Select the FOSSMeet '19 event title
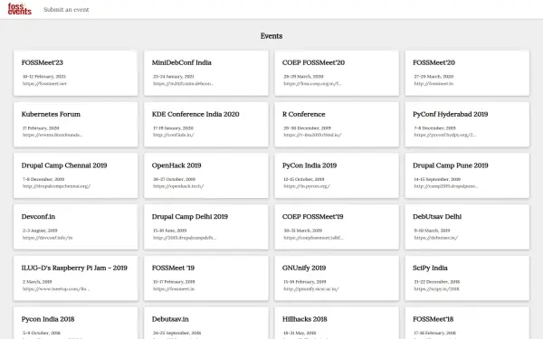The image size is (543, 339). pyautogui.click(x=173, y=268)
